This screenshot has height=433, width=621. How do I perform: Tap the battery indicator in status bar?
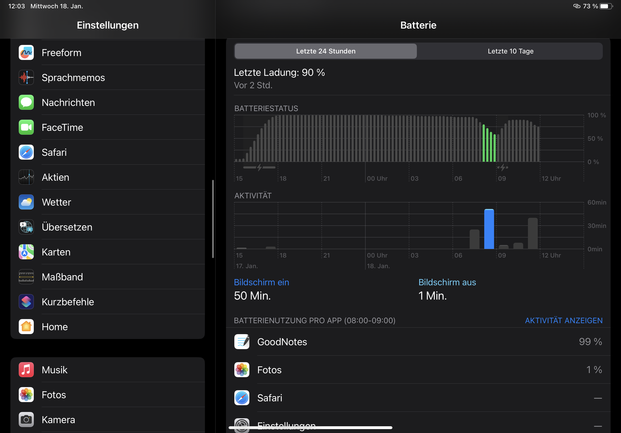point(606,6)
